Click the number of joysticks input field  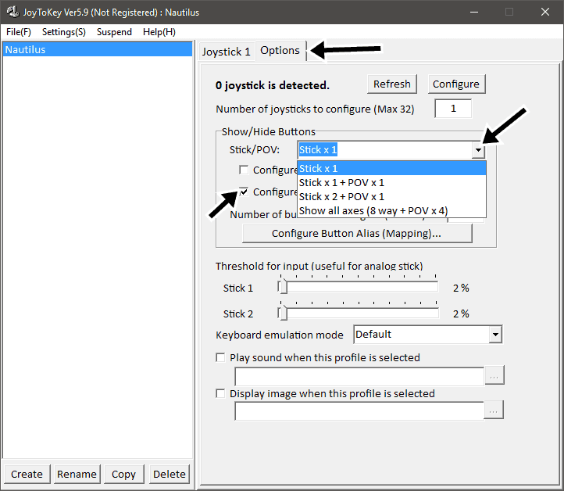tap(453, 109)
